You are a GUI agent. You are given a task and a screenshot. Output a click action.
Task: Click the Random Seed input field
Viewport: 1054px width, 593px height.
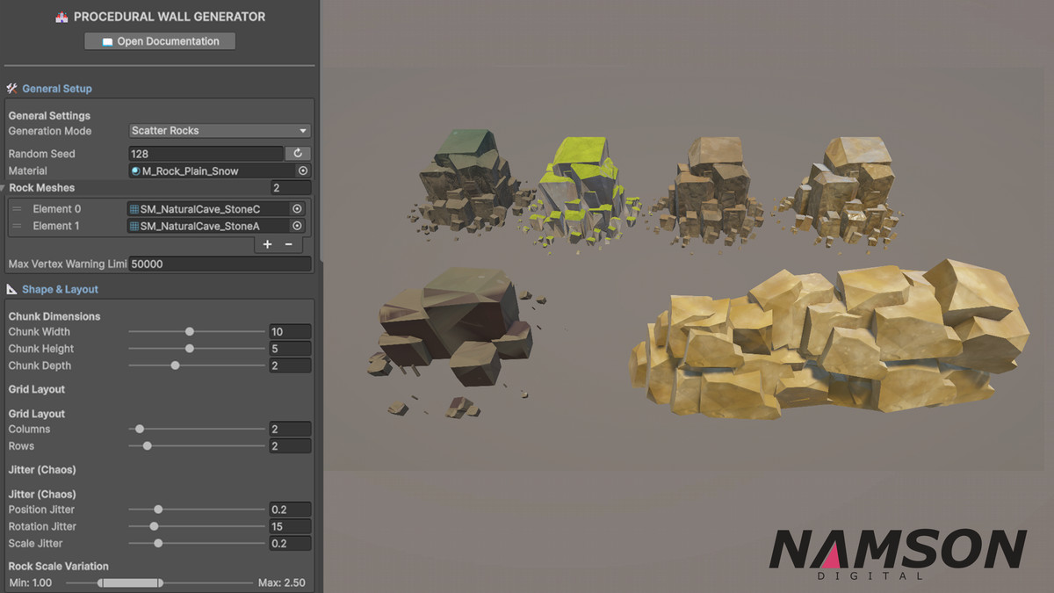(x=206, y=154)
